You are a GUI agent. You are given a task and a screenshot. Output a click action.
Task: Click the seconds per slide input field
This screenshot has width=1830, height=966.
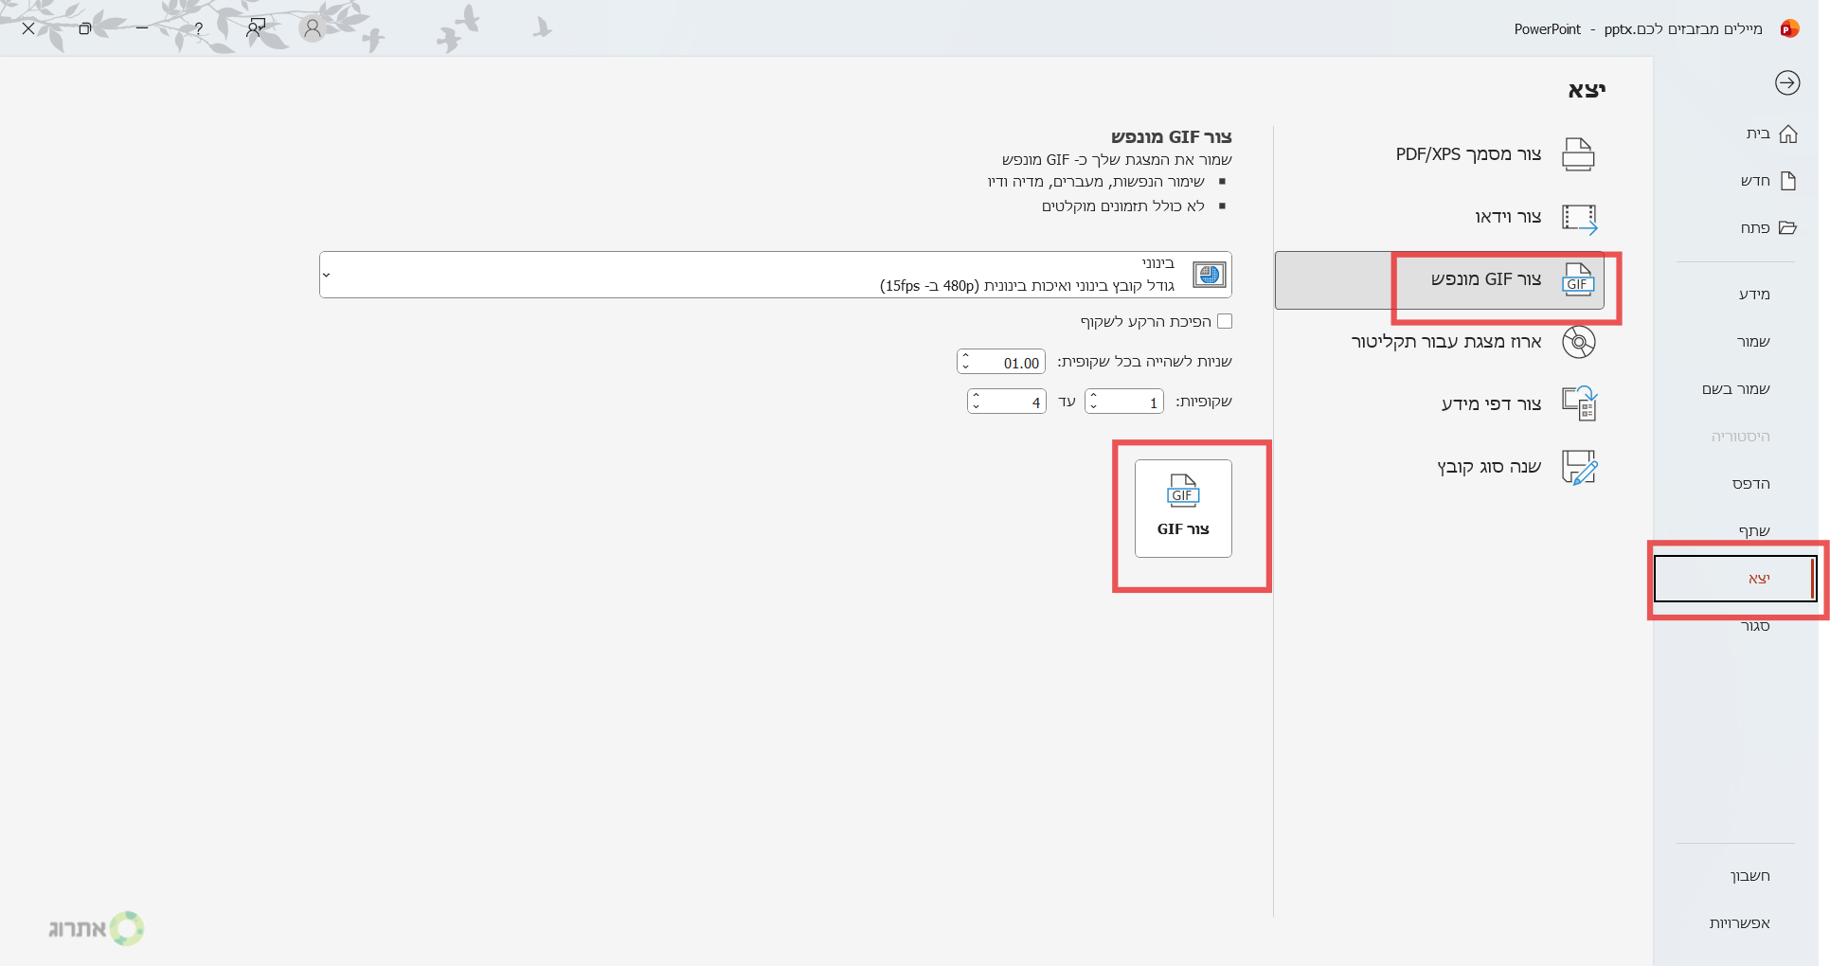[1010, 363]
